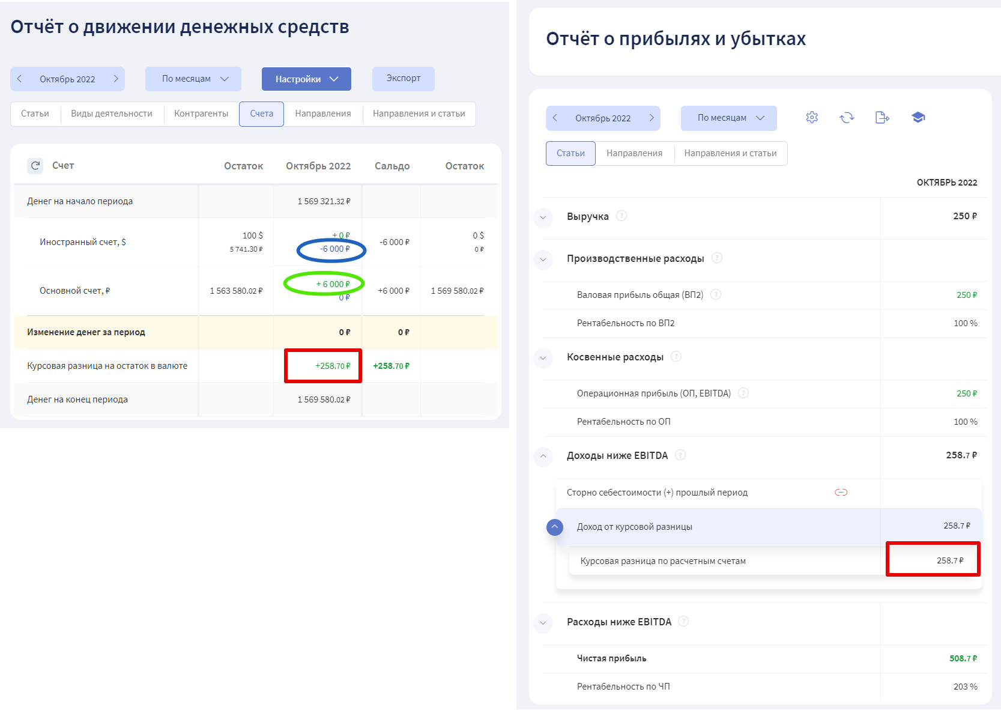Click Курсовая разница по расчетным счетам row

pyautogui.click(x=775, y=561)
